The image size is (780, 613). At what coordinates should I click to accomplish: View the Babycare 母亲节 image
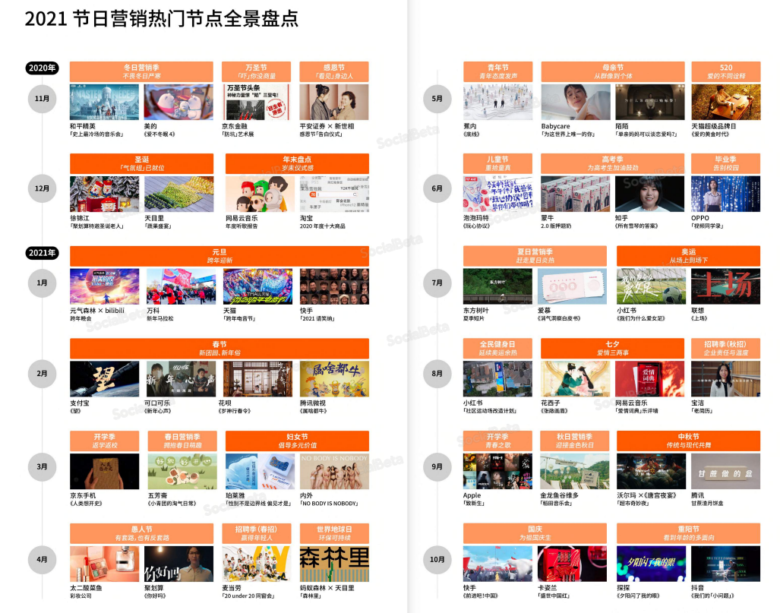pos(576,102)
